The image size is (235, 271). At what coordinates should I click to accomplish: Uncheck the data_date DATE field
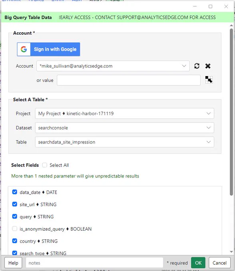[x=15, y=192]
